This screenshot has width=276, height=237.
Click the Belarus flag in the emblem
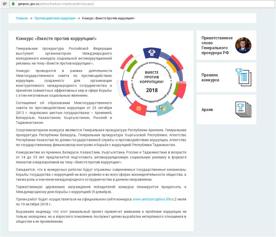click(x=180, y=90)
